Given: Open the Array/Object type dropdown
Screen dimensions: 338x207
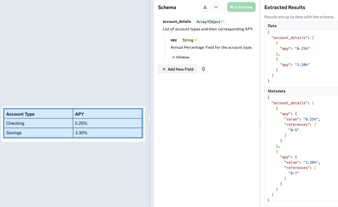Looking at the screenshot, I should pyautogui.click(x=210, y=22).
